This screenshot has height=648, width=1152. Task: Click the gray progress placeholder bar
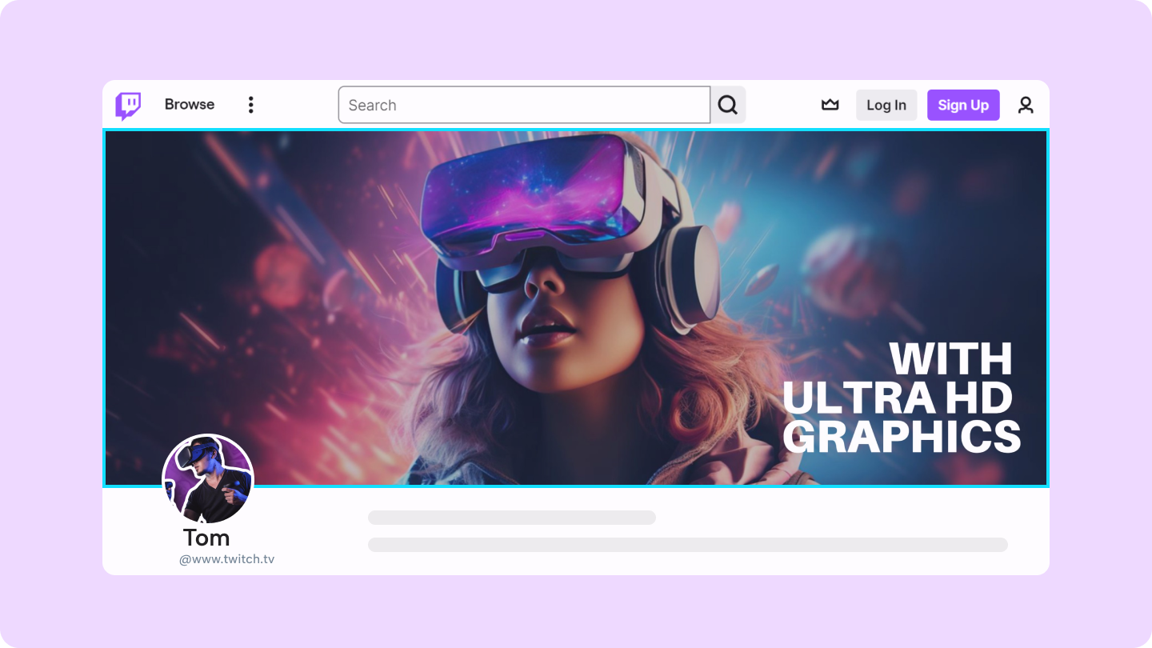pos(511,518)
